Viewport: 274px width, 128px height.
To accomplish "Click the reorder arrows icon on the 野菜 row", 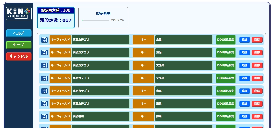I will 44,116.
